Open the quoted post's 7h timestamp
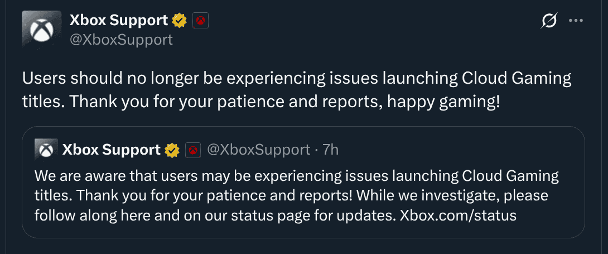The width and height of the screenshot is (608, 254). pos(331,150)
